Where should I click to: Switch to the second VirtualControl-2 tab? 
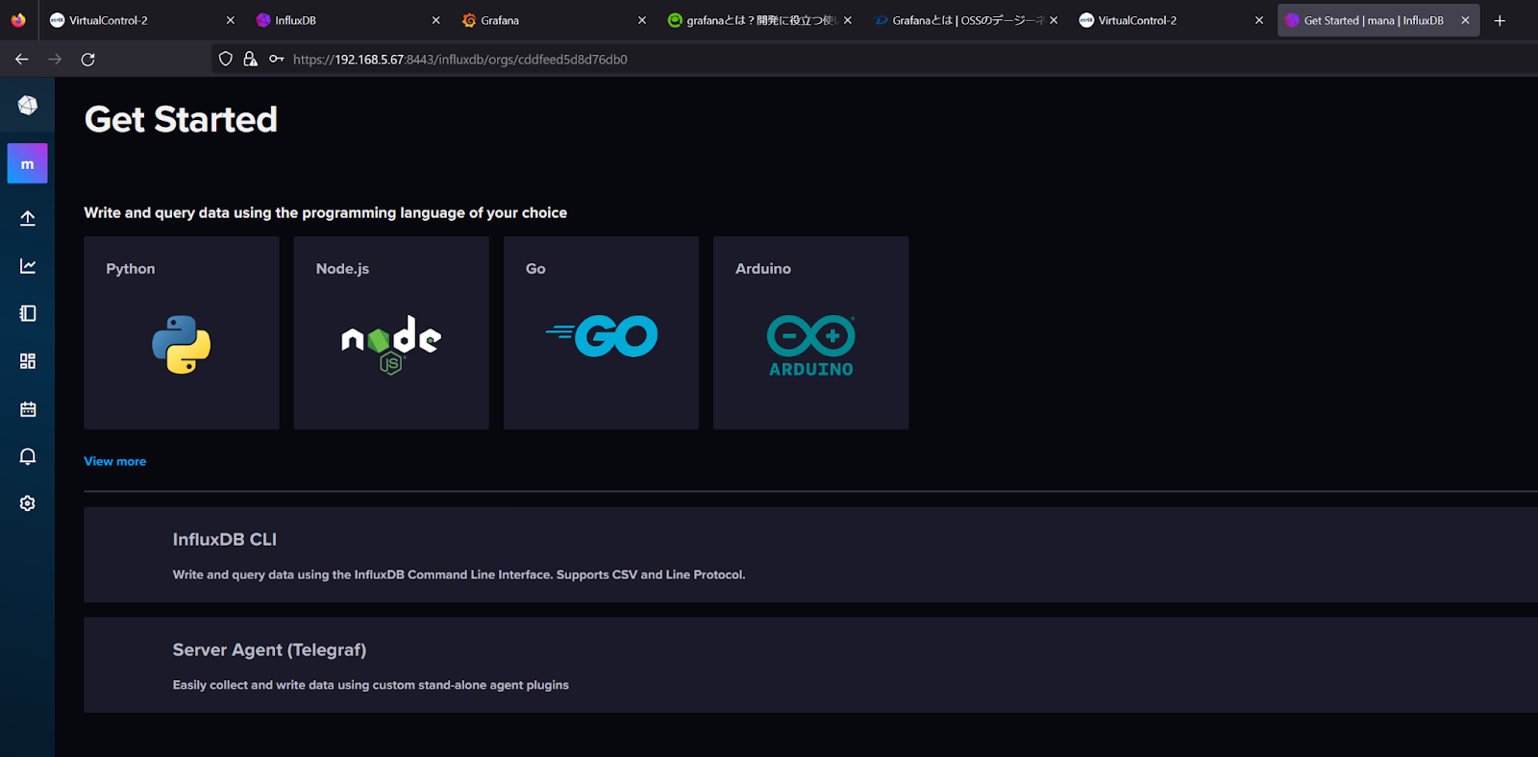coord(1170,20)
